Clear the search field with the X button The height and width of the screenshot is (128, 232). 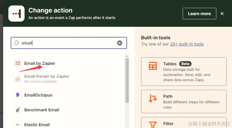pyautogui.click(x=120, y=43)
